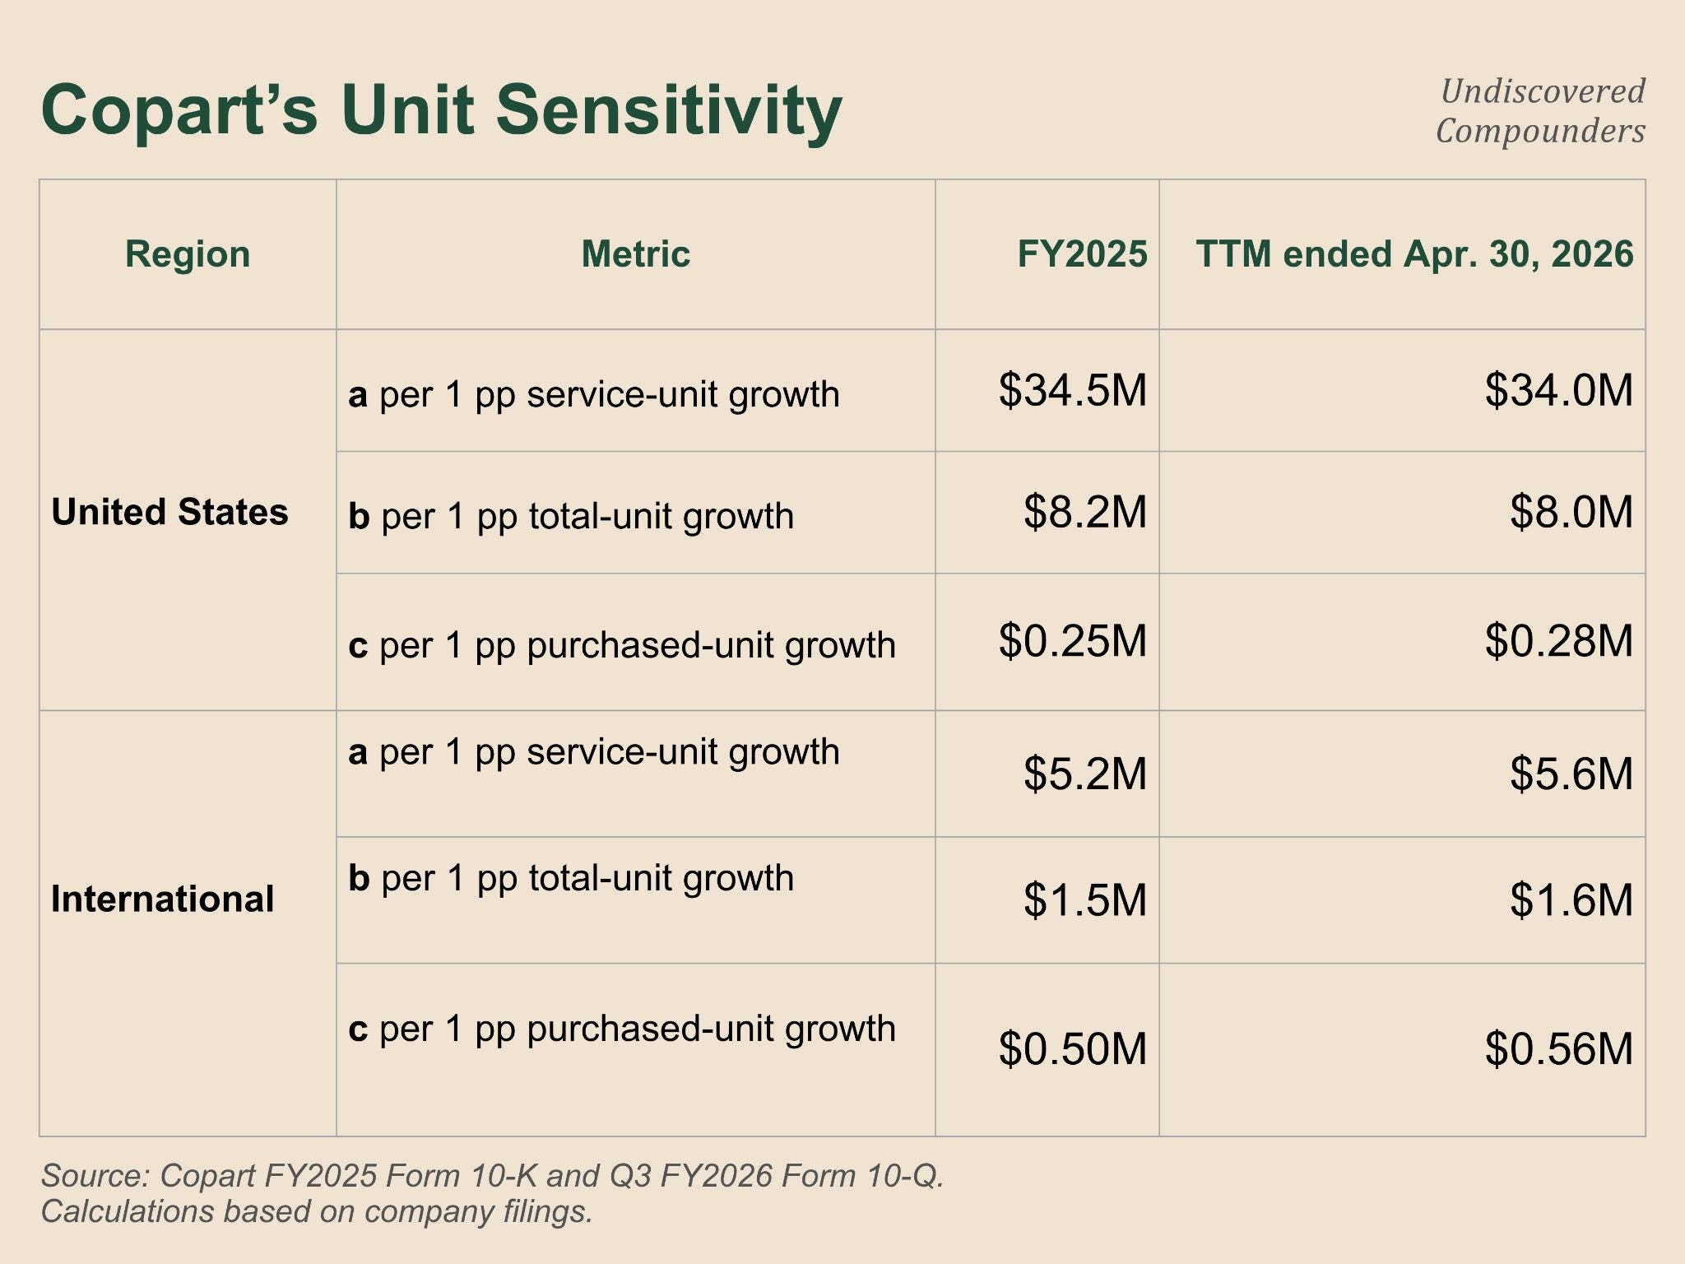Click the Copart's Unit Sensitivity title
1685x1264 pixels.
point(441,110)
